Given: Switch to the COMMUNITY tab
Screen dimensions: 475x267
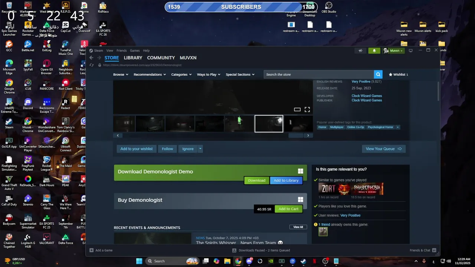Looking at the screenshot, I should (x=161, y=58).
